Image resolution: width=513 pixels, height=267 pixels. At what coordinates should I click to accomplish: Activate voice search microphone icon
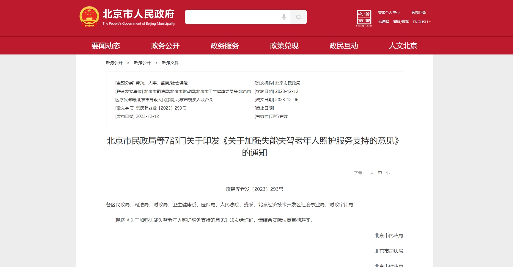coord(284,17)
